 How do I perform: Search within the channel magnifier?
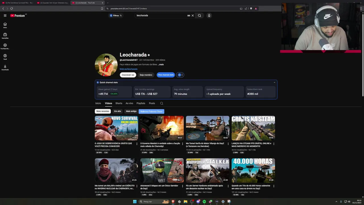click(x=162, y=103)
